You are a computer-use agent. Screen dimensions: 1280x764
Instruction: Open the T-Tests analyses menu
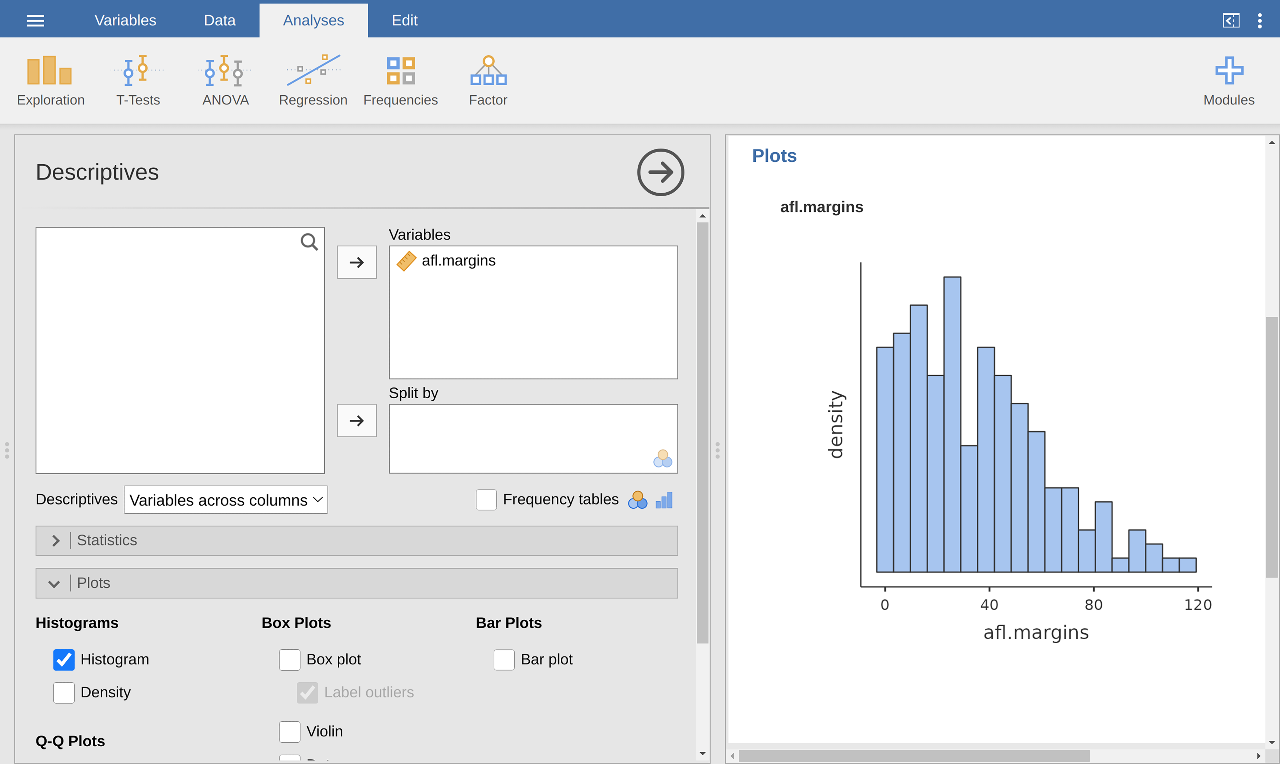click(138, 81)
